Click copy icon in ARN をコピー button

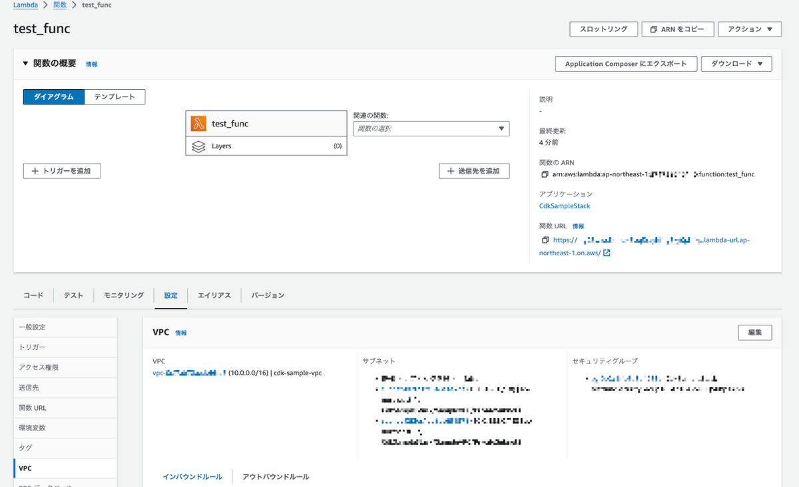tap(653, 29)
